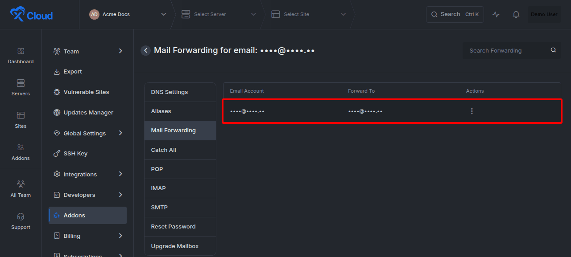Open the Upgrade Mailbox tab
The image size is (571, 257).
pyautogui.click(x=180, y=246)
